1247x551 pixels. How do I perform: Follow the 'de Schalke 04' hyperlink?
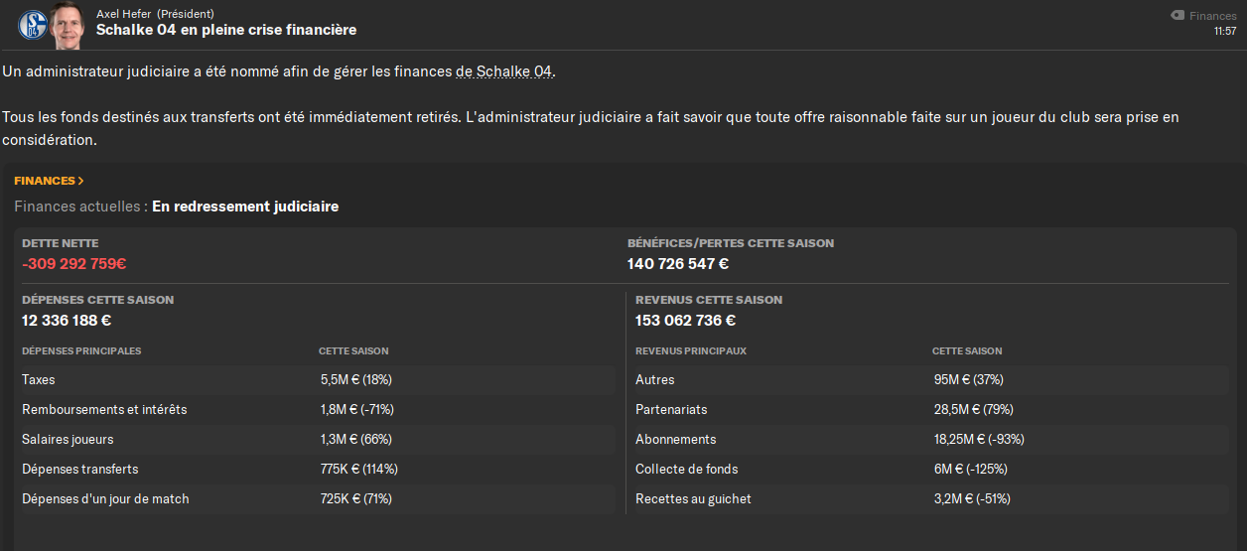pyautogui.click(x=503, y=72)
